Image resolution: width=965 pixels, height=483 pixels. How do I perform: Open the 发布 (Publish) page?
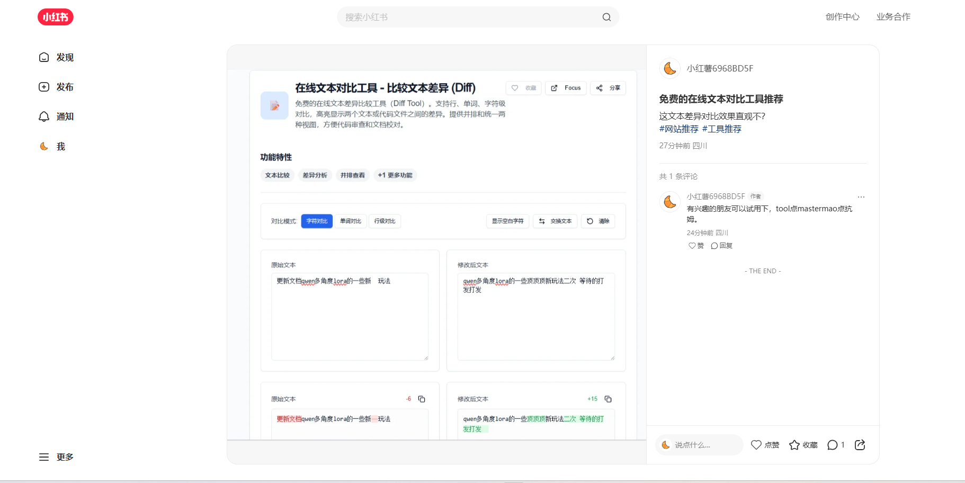pyautogui.click(x=56, y=87)
